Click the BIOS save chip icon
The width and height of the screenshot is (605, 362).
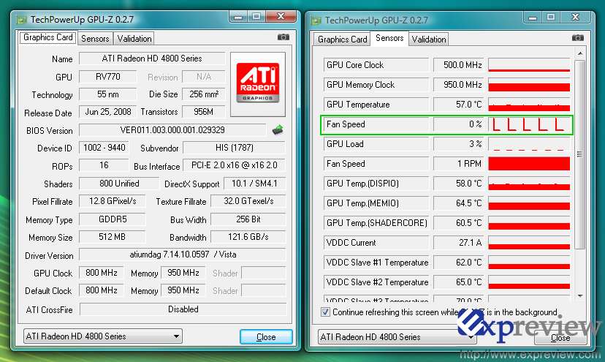[x=278, y=130]
